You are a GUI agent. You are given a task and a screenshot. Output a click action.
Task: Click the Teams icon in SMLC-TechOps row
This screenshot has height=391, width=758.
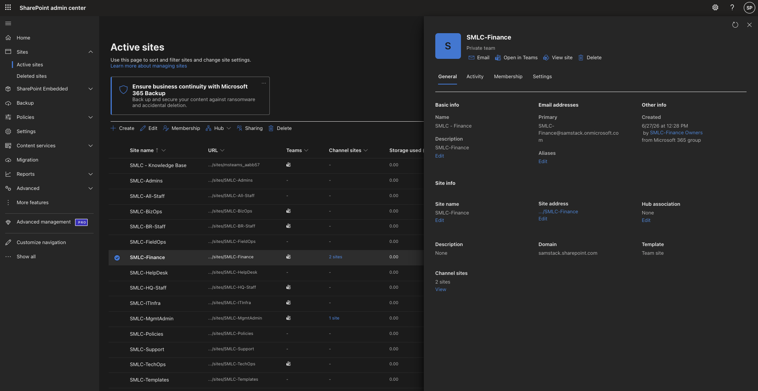pyautogui.click(x=288, y=364)
